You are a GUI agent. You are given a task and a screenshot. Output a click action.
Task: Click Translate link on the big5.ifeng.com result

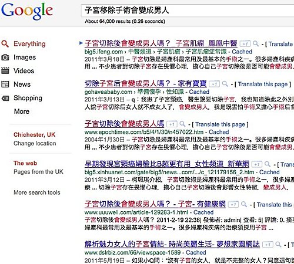pyautogui.click(x=280, y=44)
